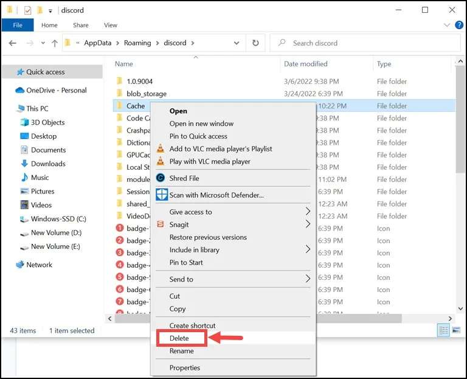Choose Copy in context menu
Image resolution: width=467 pixels, height=379 pixels.
pos(233,308)
